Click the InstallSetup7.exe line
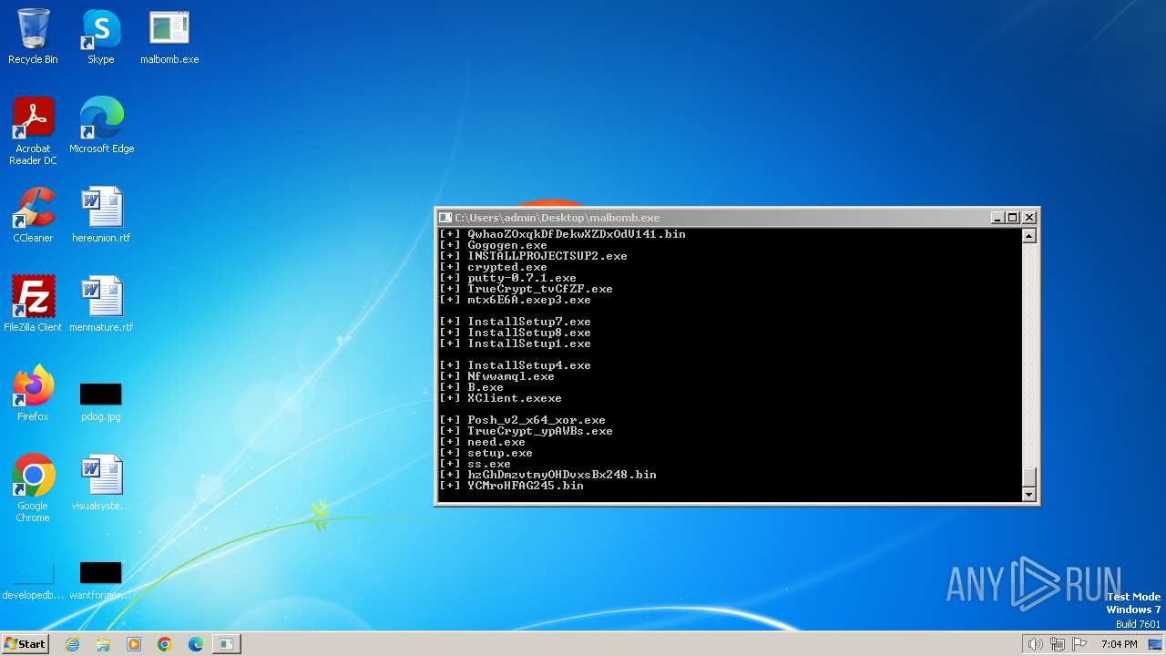1166x656 pixels. (515, 322)
